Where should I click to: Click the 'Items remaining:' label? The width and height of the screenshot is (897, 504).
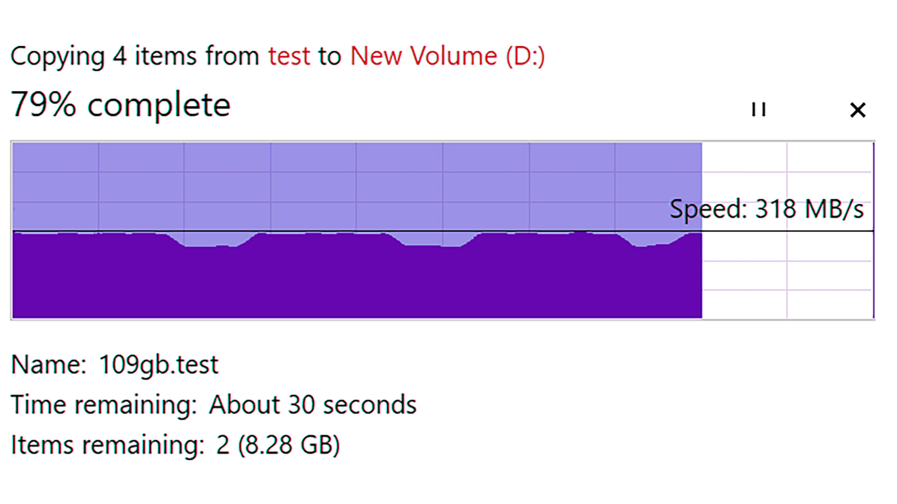107,445
